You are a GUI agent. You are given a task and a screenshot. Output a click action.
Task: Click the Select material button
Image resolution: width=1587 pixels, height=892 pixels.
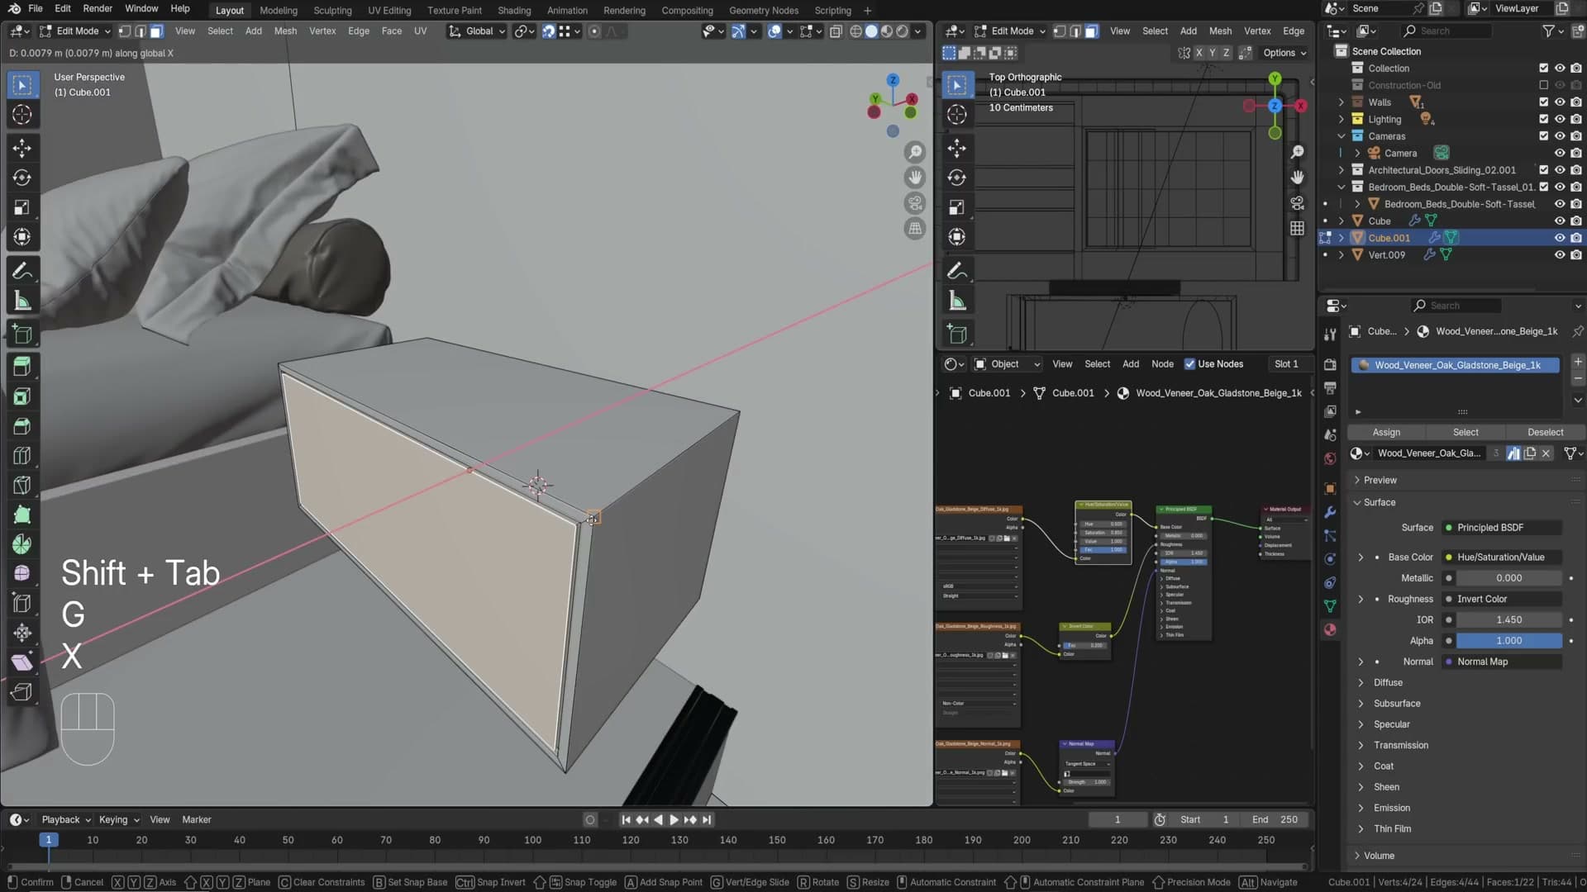tap(1465, 433)
